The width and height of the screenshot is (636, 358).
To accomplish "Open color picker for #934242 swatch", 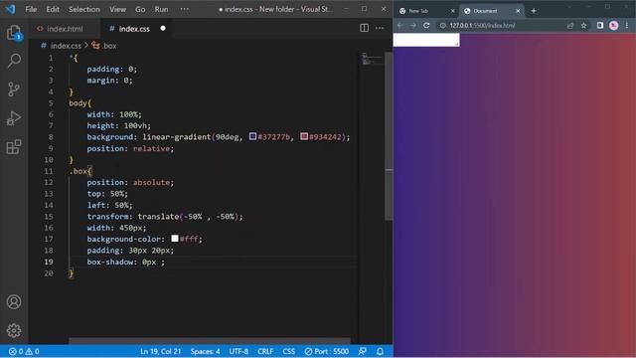I will [304, 136].
